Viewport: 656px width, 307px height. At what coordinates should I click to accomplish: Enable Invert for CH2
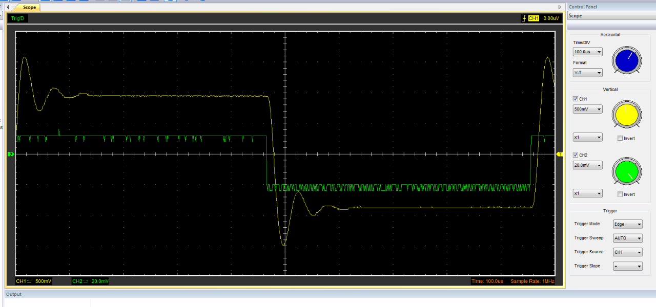coord(620,194)
